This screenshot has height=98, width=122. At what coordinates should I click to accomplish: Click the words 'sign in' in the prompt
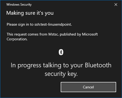[24, 25]
